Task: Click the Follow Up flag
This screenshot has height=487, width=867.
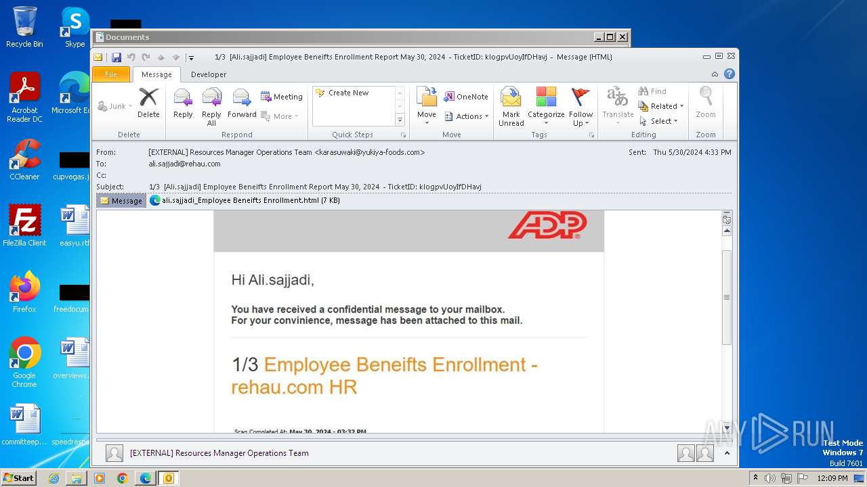Action: (580, 107)
